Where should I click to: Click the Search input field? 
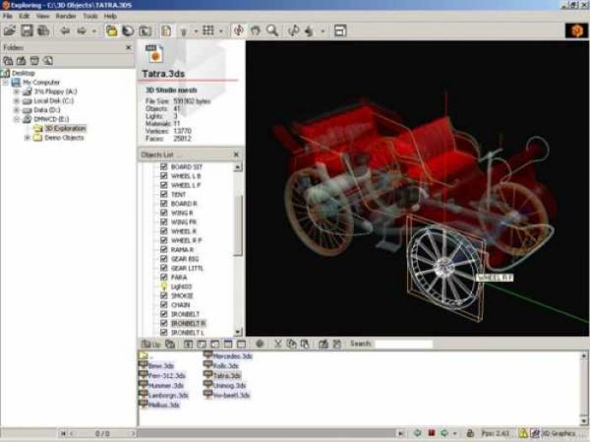404,343
